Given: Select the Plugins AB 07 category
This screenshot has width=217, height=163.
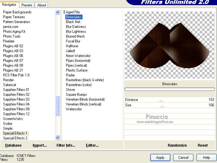Looking at the screenshot, I should pyautogui.click(x=13, y=61).
